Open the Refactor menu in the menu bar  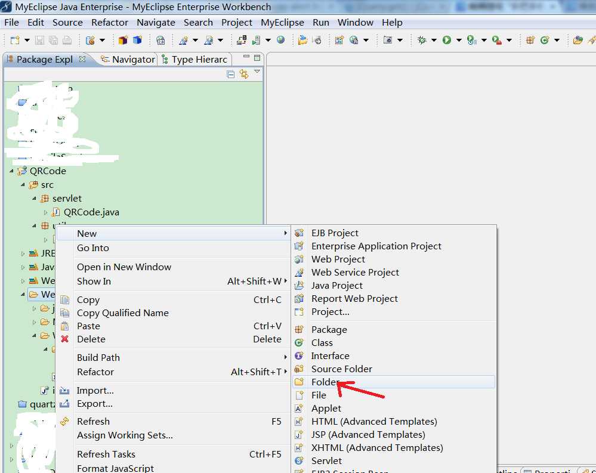109,23
